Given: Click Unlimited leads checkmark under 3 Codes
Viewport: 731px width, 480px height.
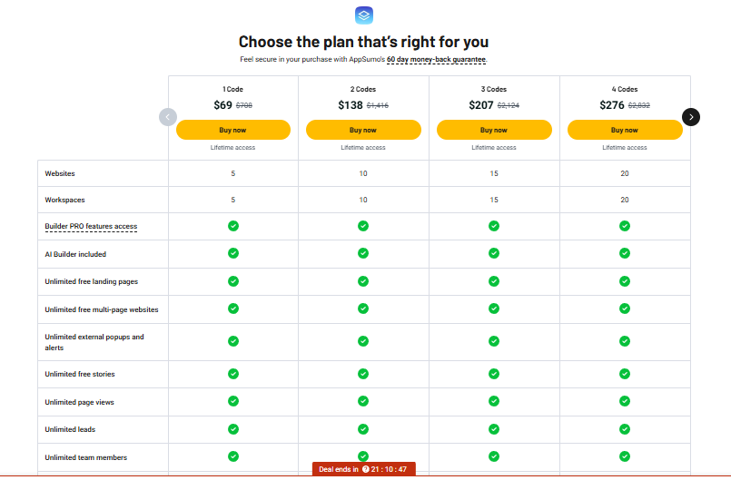Looking at the screenshot, I should tap(494, 429).
